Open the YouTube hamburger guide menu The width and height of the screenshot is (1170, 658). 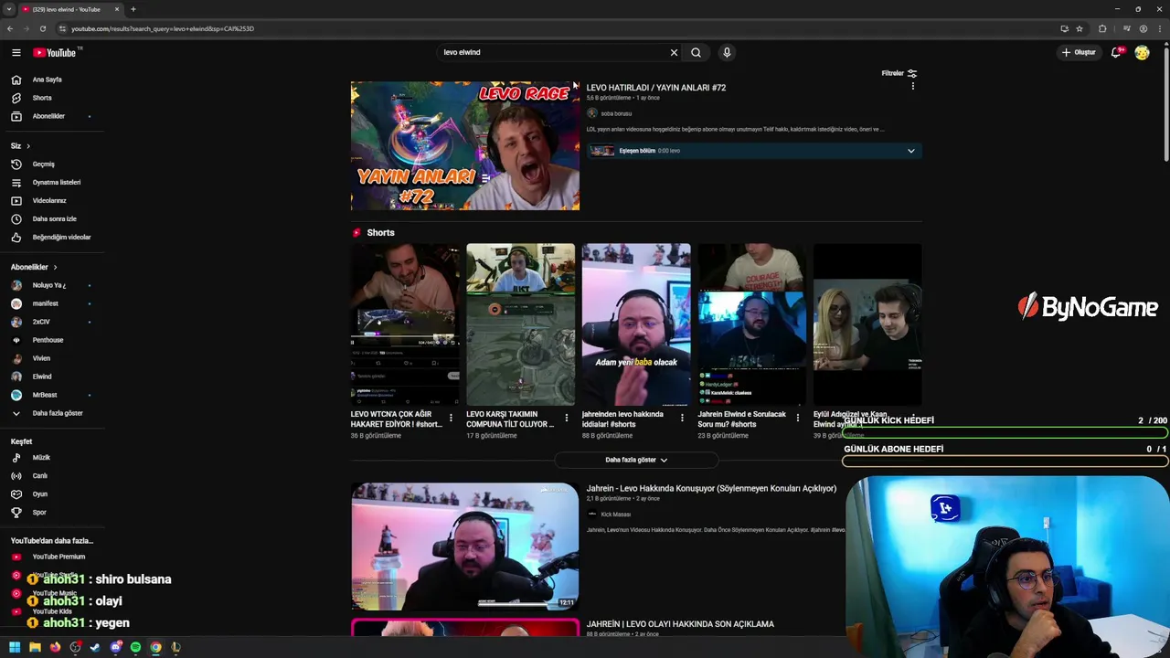pyautogui.click(x=16, y=52)
